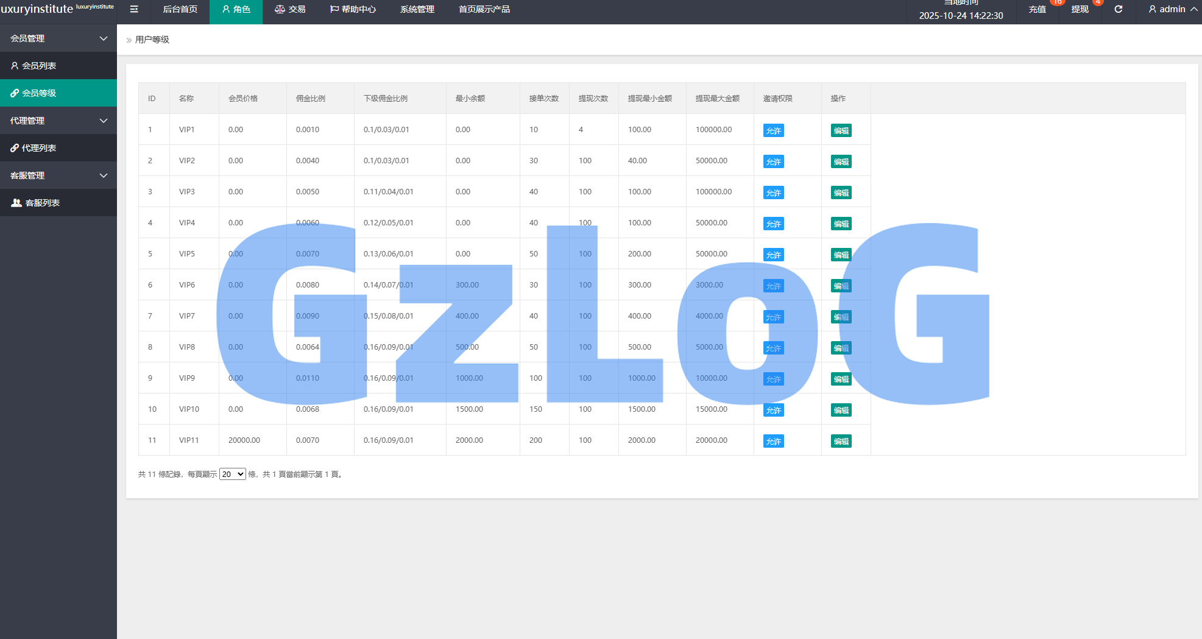Click the hamburger menu collapse icon
This screenshot has height=639, width=1202.
tap(134, 9)
